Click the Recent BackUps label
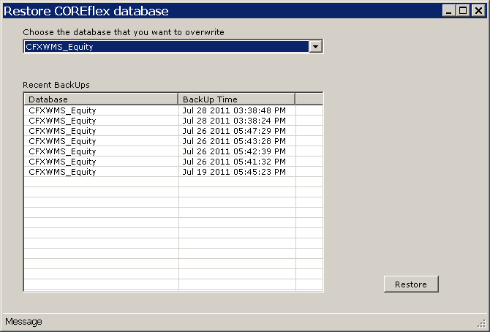Viewport: 490px width, 332px height. (x=56, y=85)
